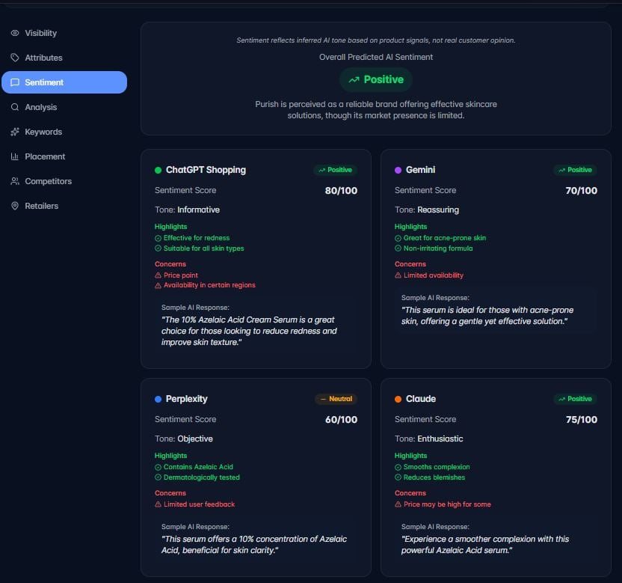This screenshot has height=583, width=622.
Task: Click the Gemini card title
Action: [420, 170]
